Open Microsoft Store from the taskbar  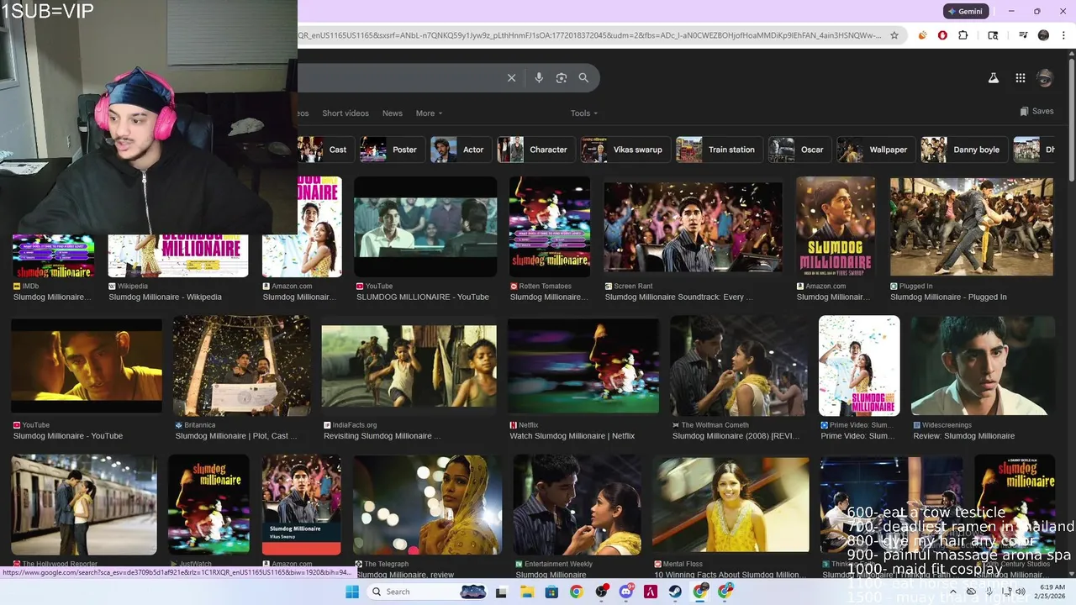pos(551,592)
